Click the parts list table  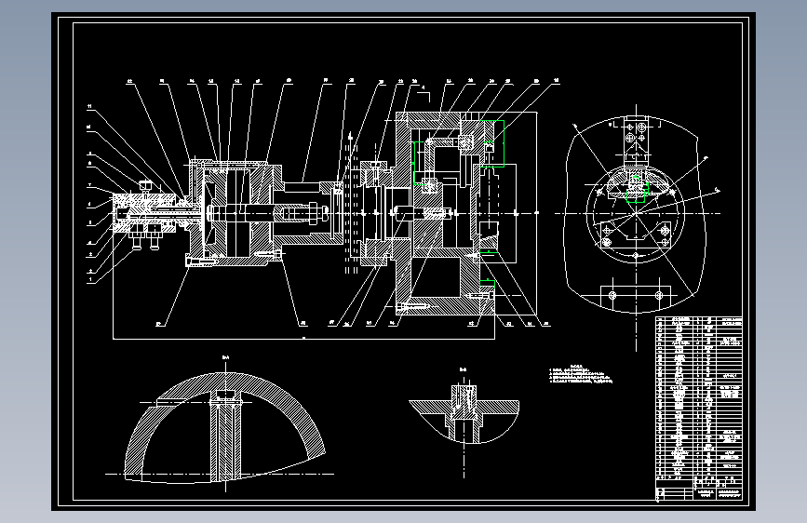coord(699,396)
